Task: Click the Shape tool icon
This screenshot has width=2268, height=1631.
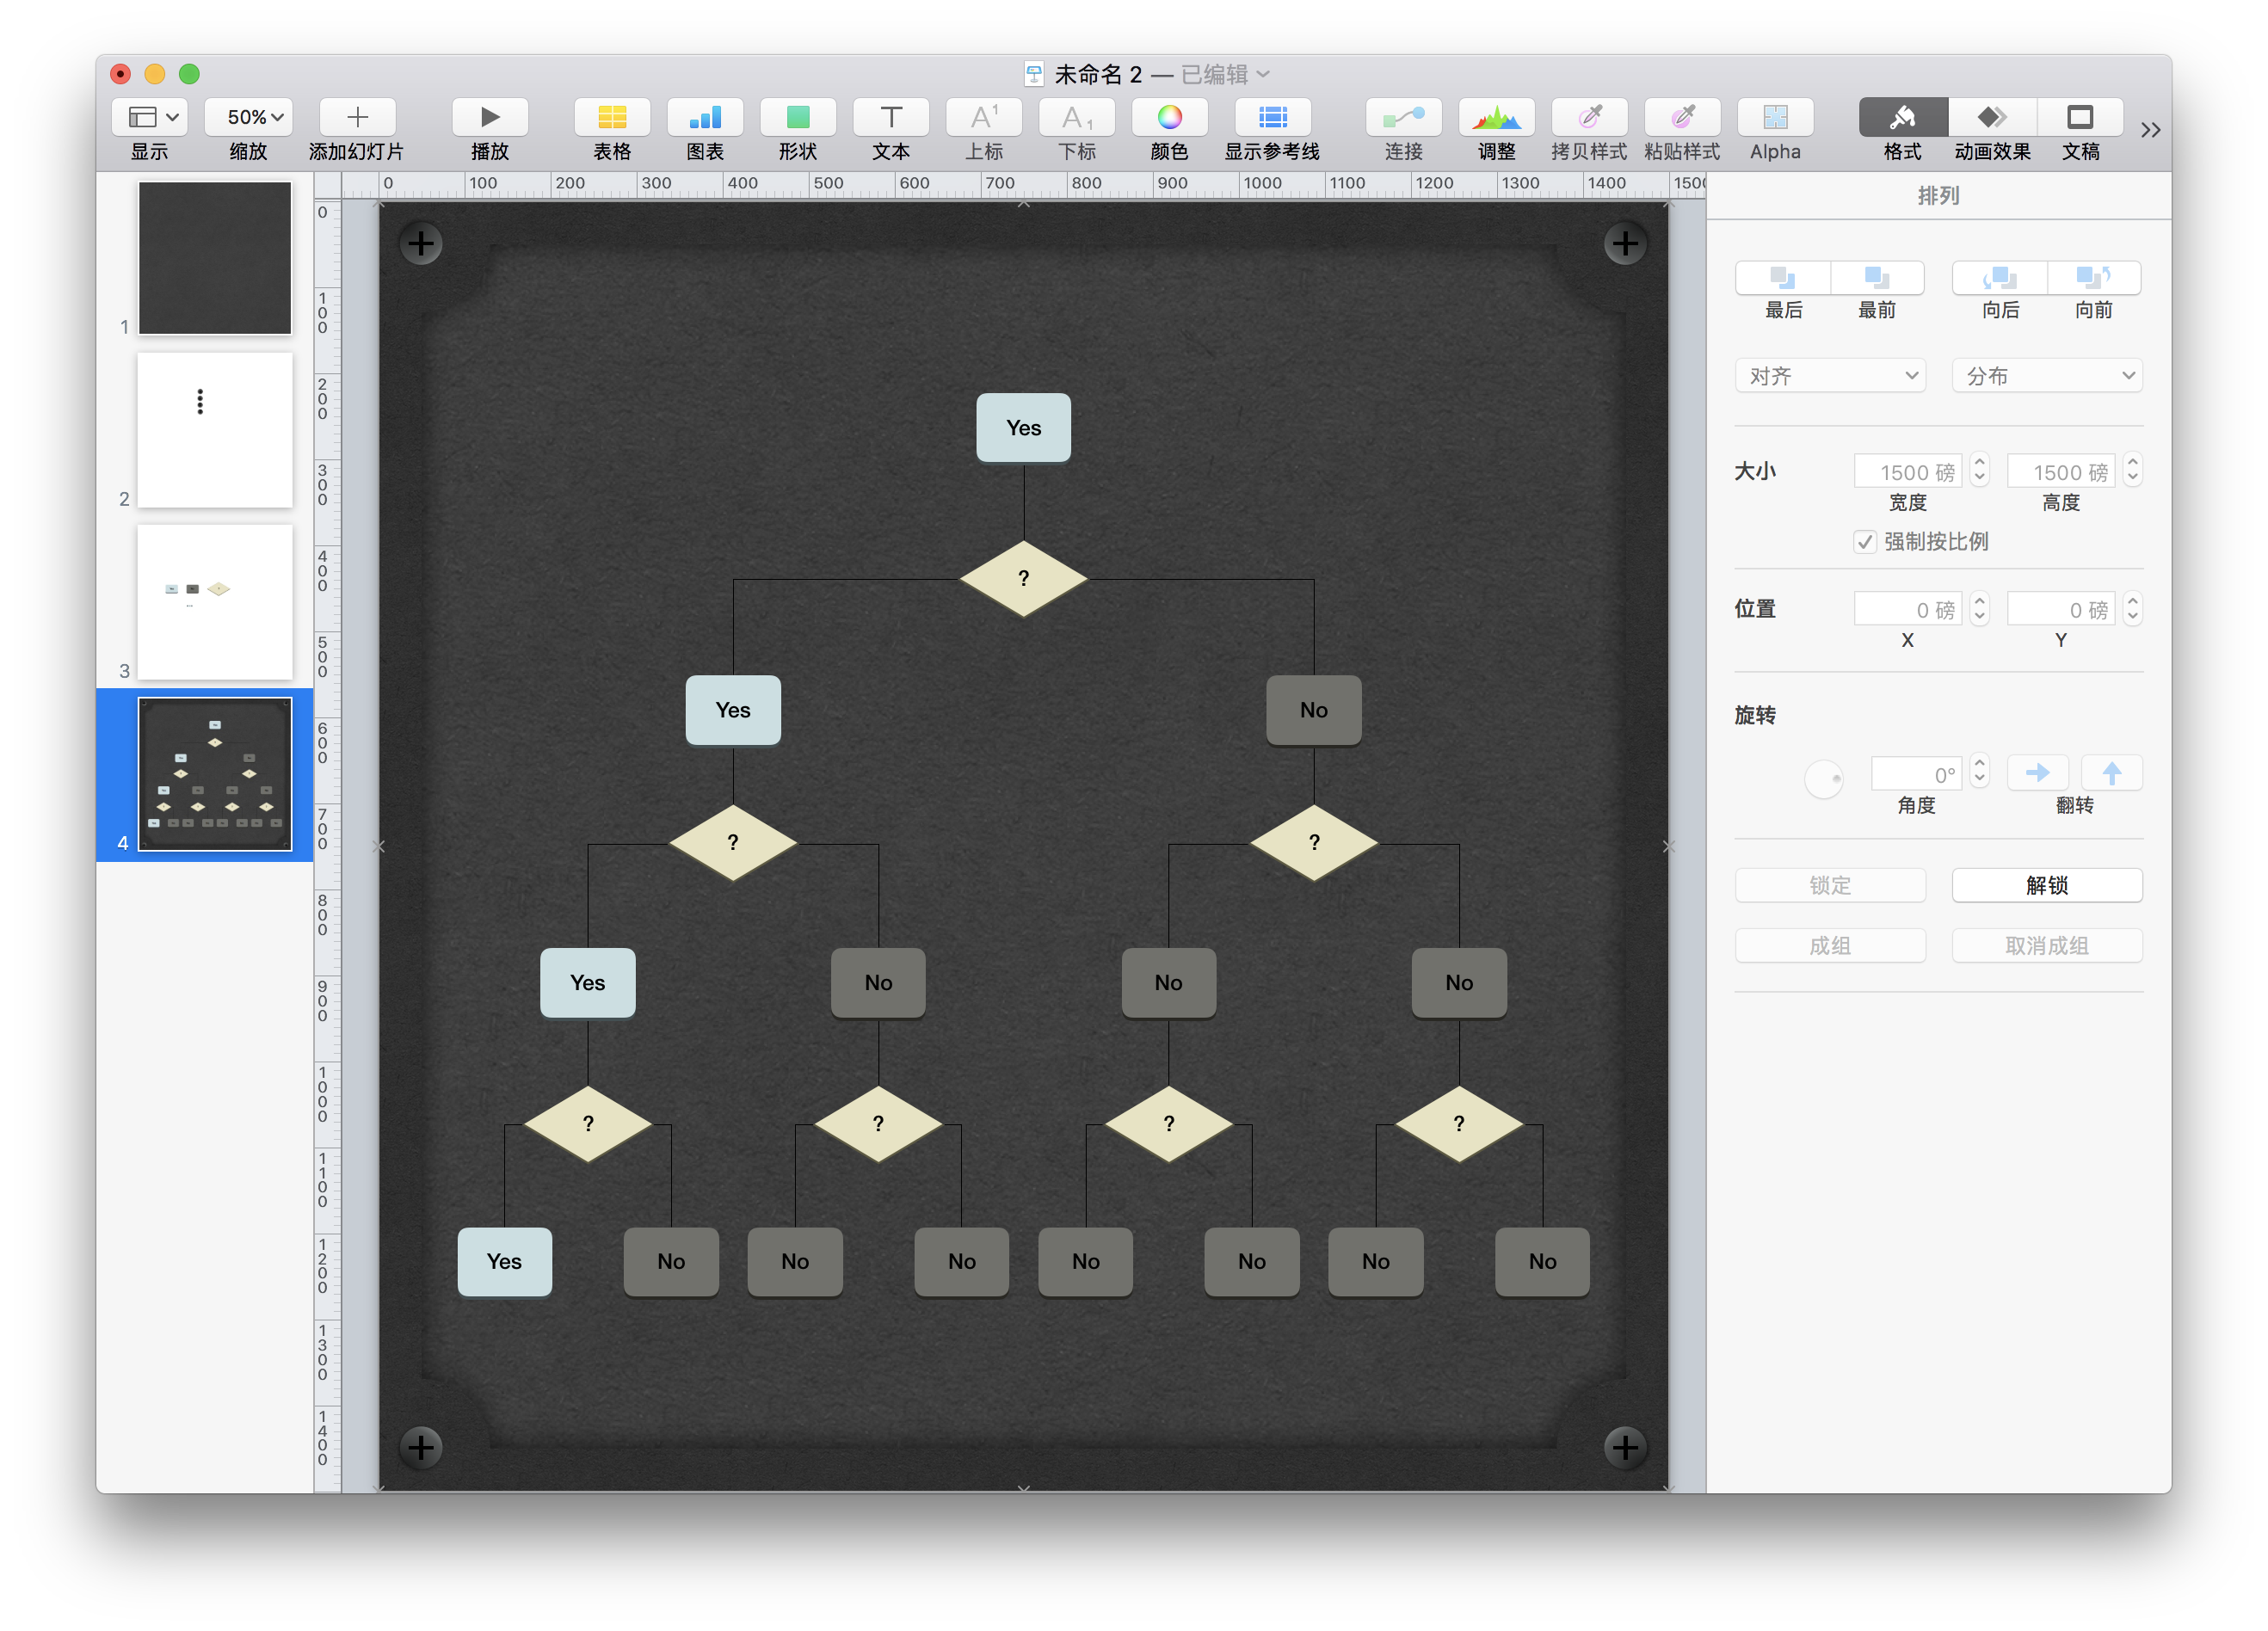Action: tap(797, 118)
